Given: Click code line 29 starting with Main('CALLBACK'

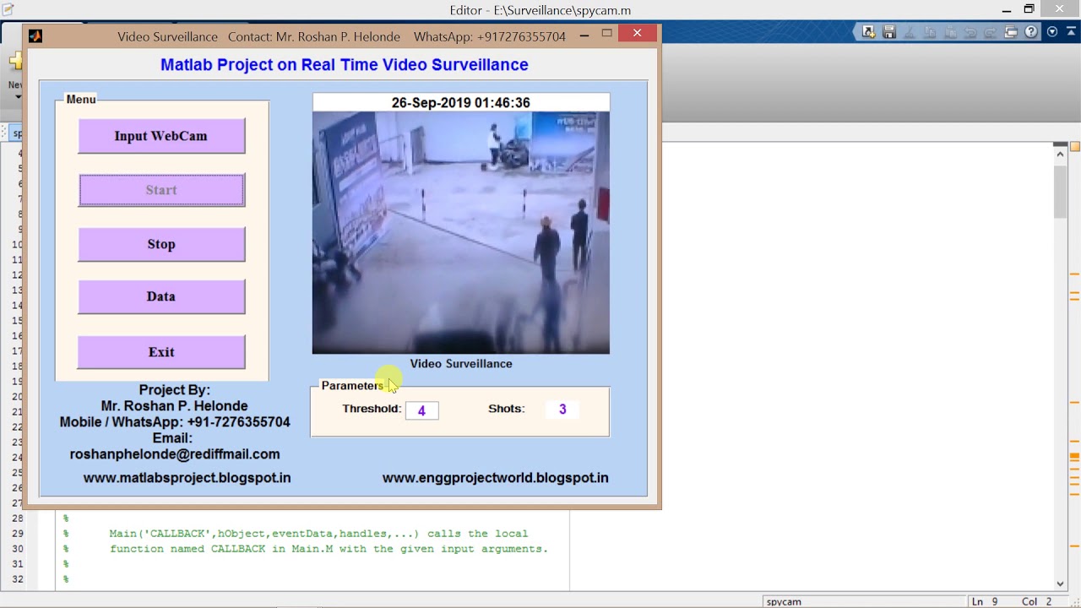Looking at the screenshot, I should (x=318, y=534).
